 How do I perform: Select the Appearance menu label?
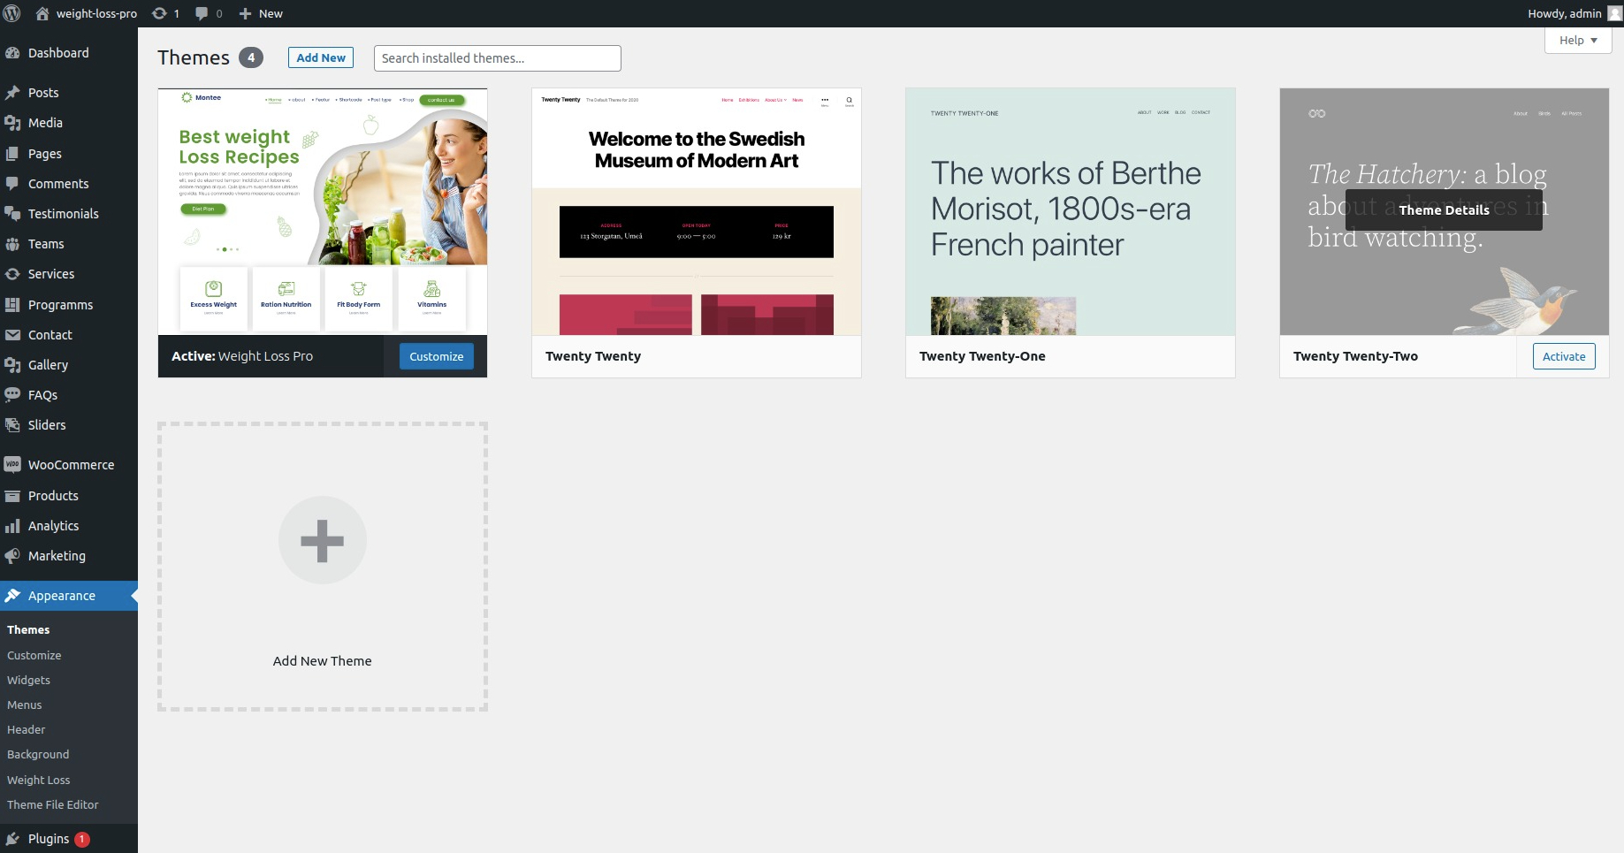(x=62, y=596)
